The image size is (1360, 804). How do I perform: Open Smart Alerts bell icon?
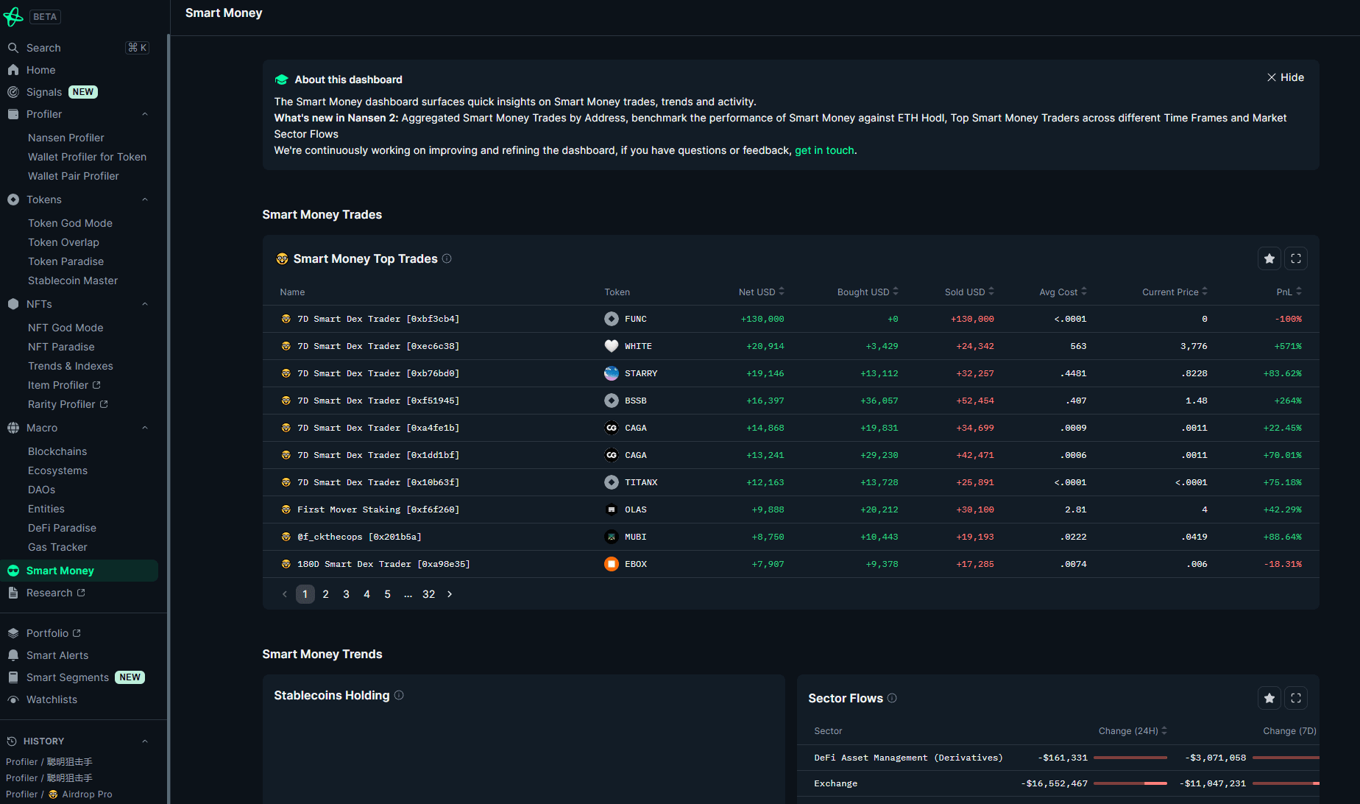(x=13, y=655)
